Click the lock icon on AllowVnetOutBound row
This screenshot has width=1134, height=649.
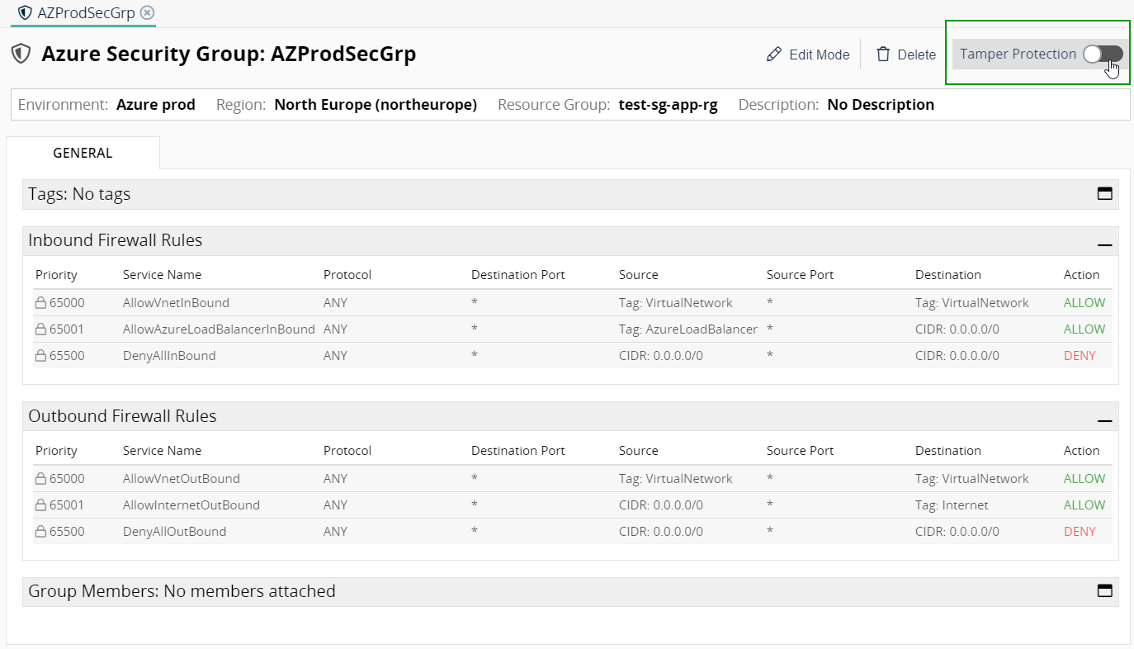click(x=40, y=478)
